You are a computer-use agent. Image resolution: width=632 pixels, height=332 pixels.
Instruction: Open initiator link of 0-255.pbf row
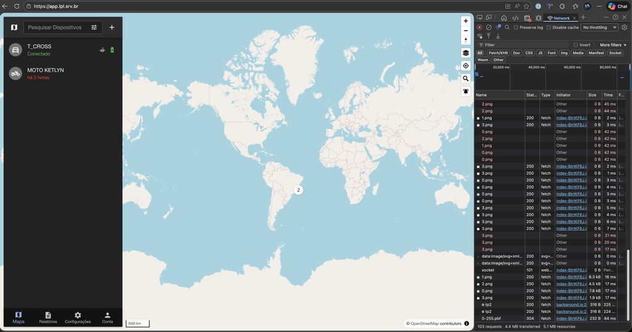[571, 318]
